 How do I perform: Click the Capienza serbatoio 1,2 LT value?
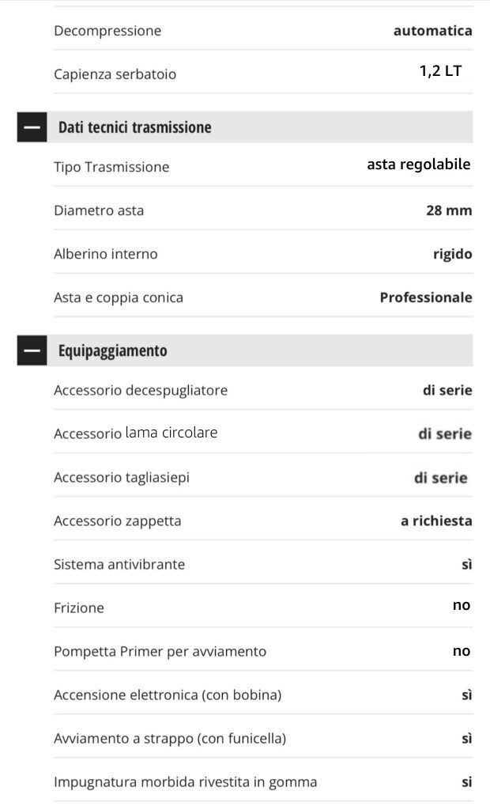tap(440, 70)
